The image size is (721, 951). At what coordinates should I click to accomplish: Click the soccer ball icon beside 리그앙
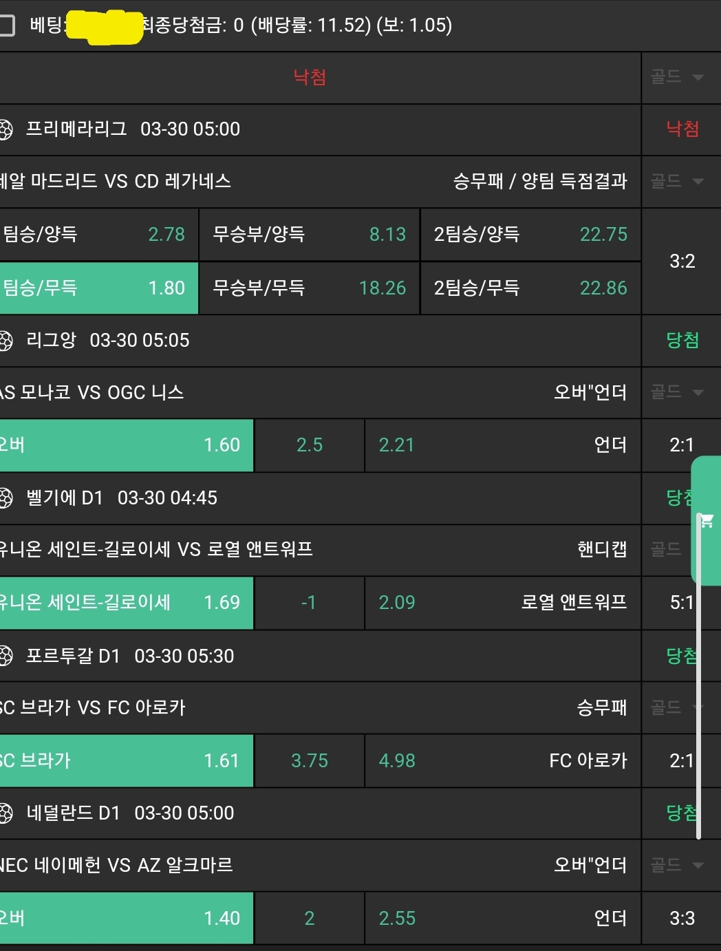6,341
